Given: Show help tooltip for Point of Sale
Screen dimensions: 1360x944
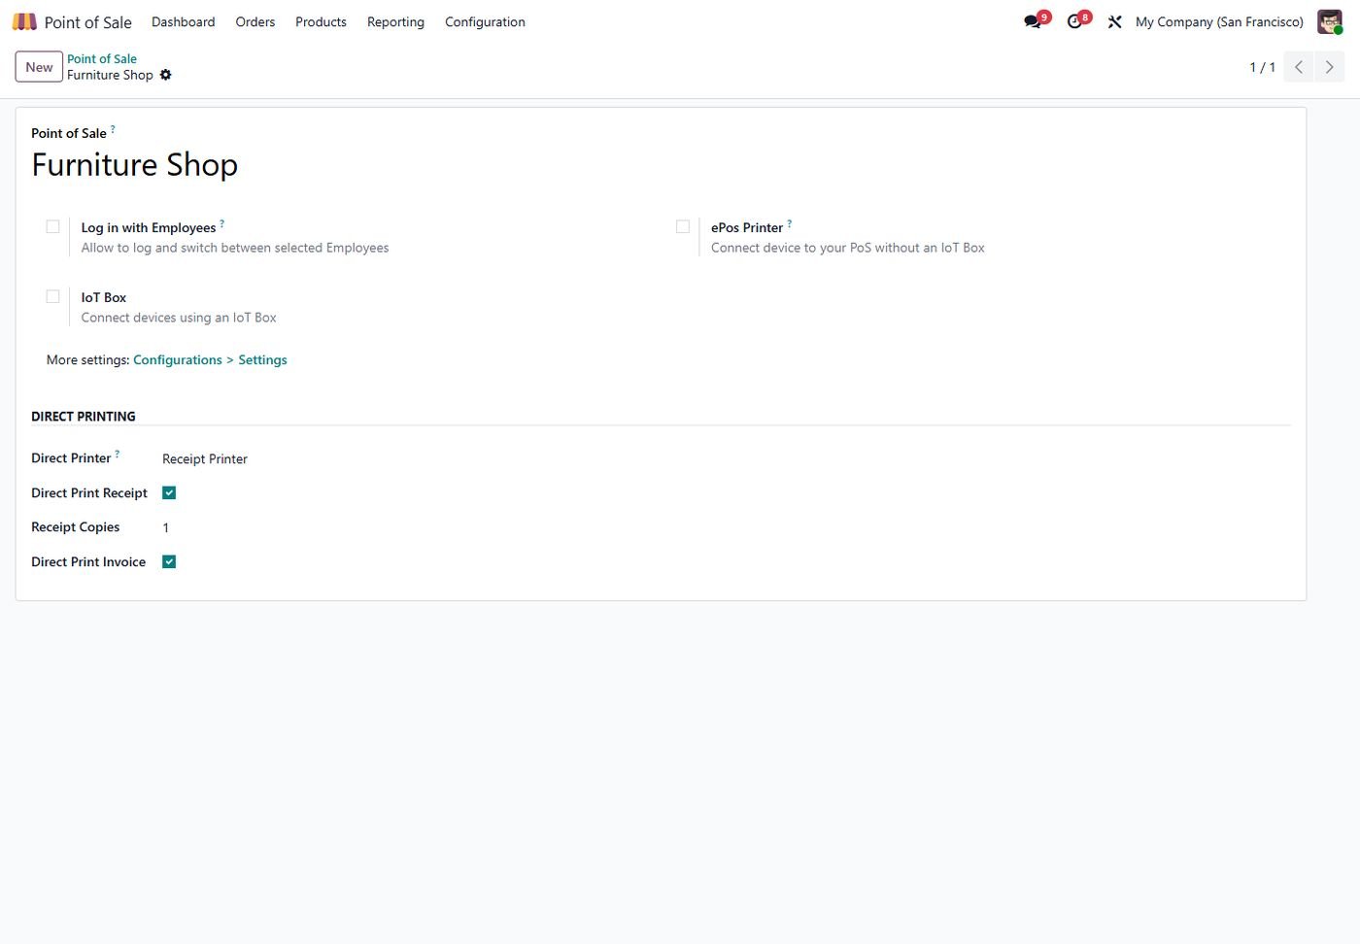Looking at the screenshot, I should click(x=113, y=129).
